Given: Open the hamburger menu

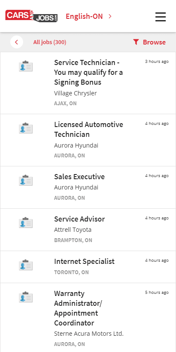Looking at the screenshot, I should pos(161,17).
